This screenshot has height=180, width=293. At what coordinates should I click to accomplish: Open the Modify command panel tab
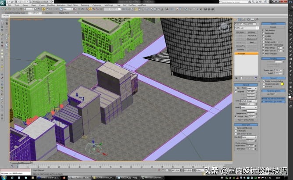(239, 19)
